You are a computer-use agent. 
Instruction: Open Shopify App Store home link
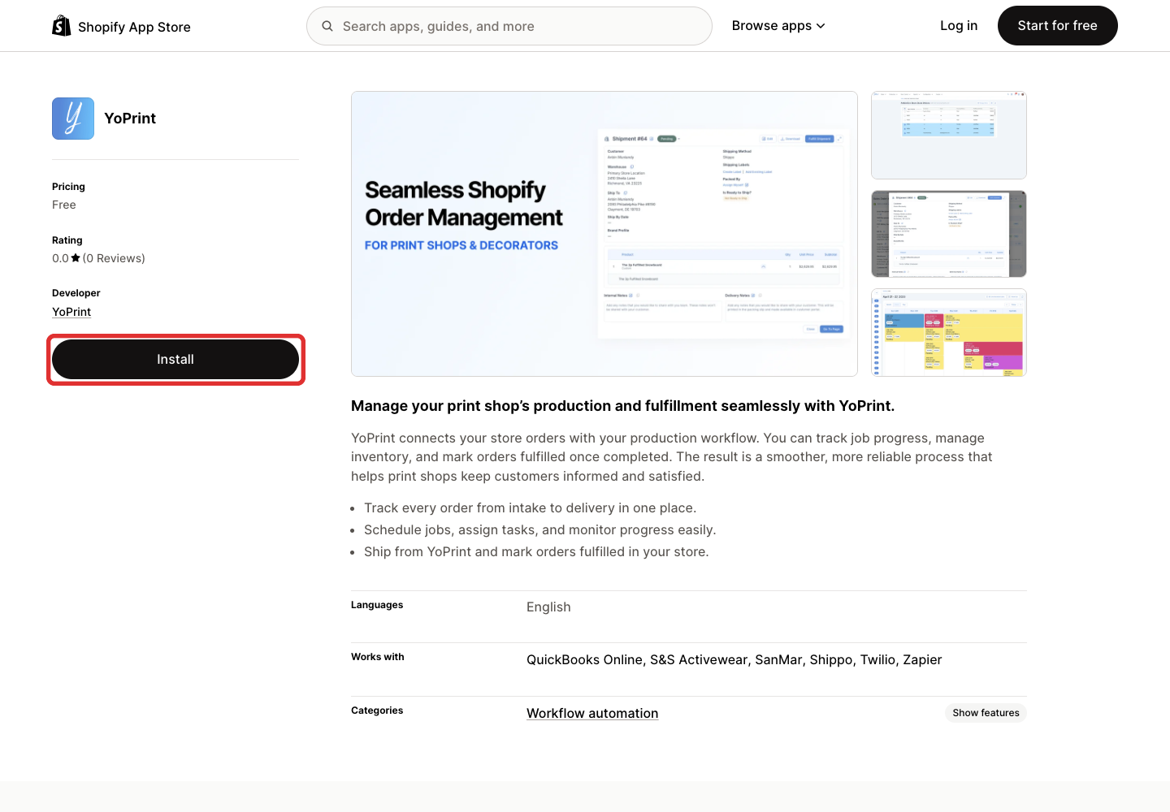[x=122, y=26]
